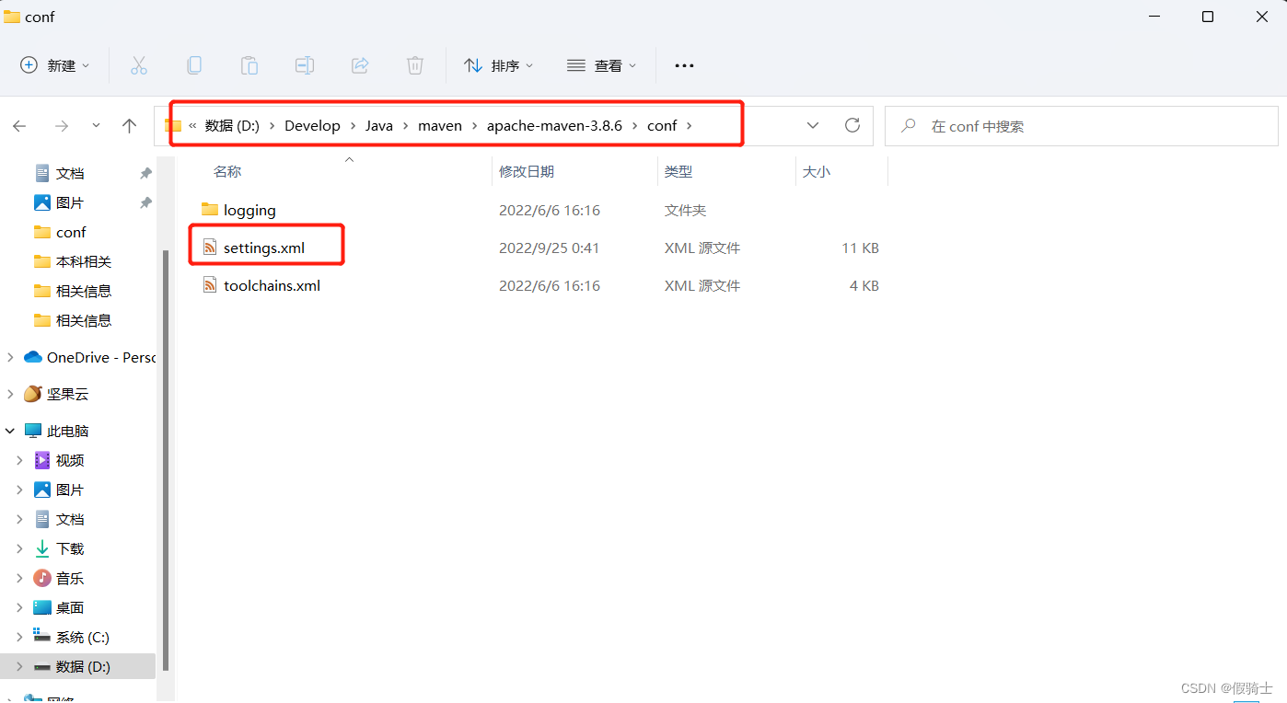
Task: Click the Develop breadcrumb segment
Action: click(312, 126)
